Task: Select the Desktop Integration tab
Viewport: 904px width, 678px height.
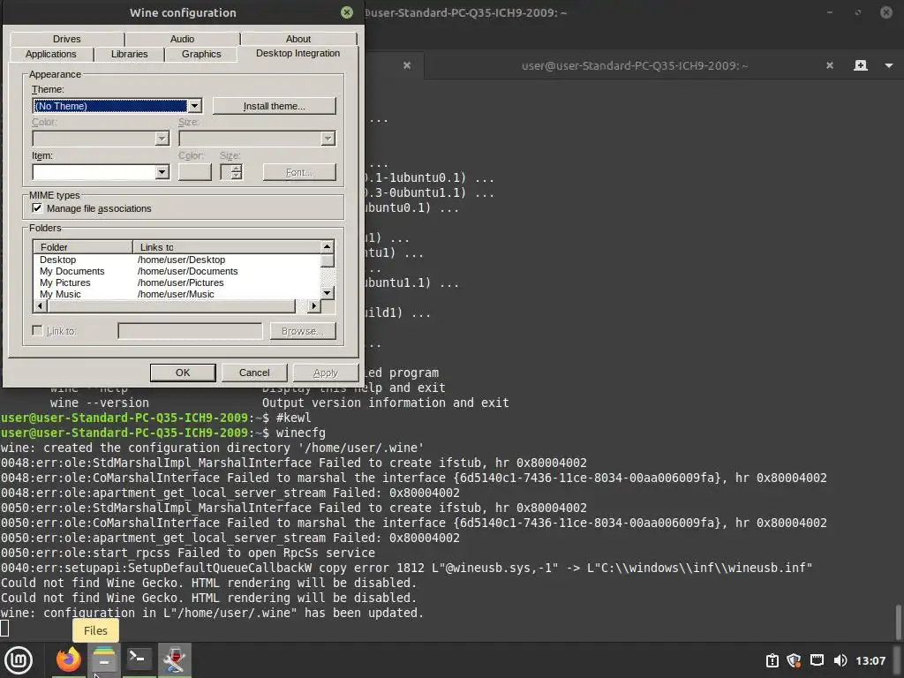Action: (x=298, y=53)
